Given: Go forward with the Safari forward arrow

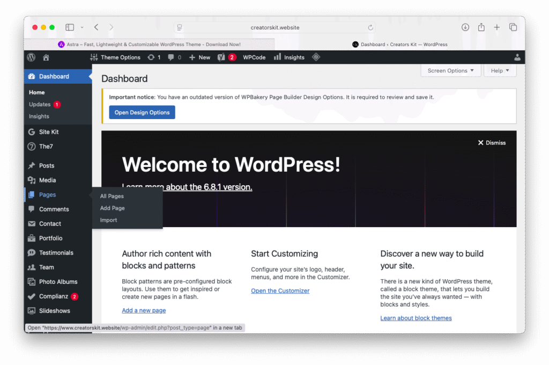Looking at the screenshot, I should [x=111, y=27].
